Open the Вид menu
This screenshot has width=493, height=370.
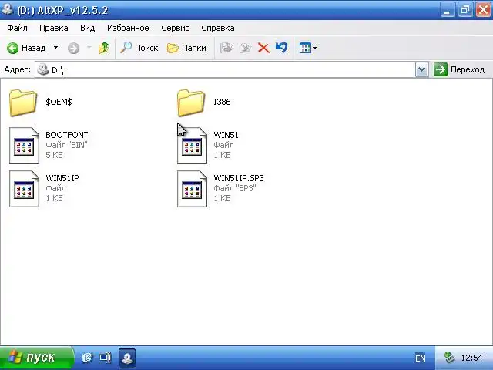coord(87,28)
